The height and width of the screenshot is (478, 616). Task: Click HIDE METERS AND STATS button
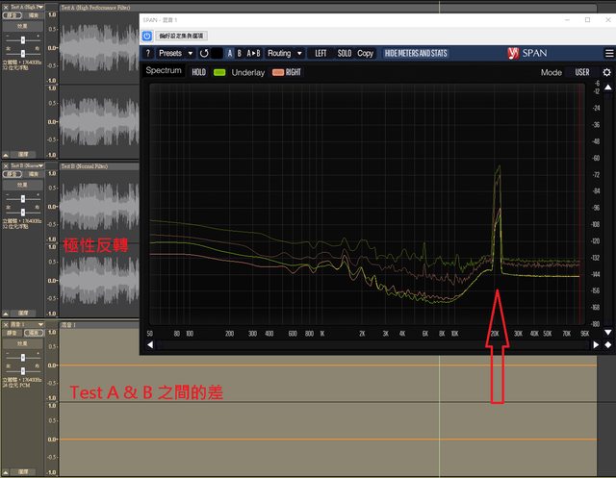[415, 53]
